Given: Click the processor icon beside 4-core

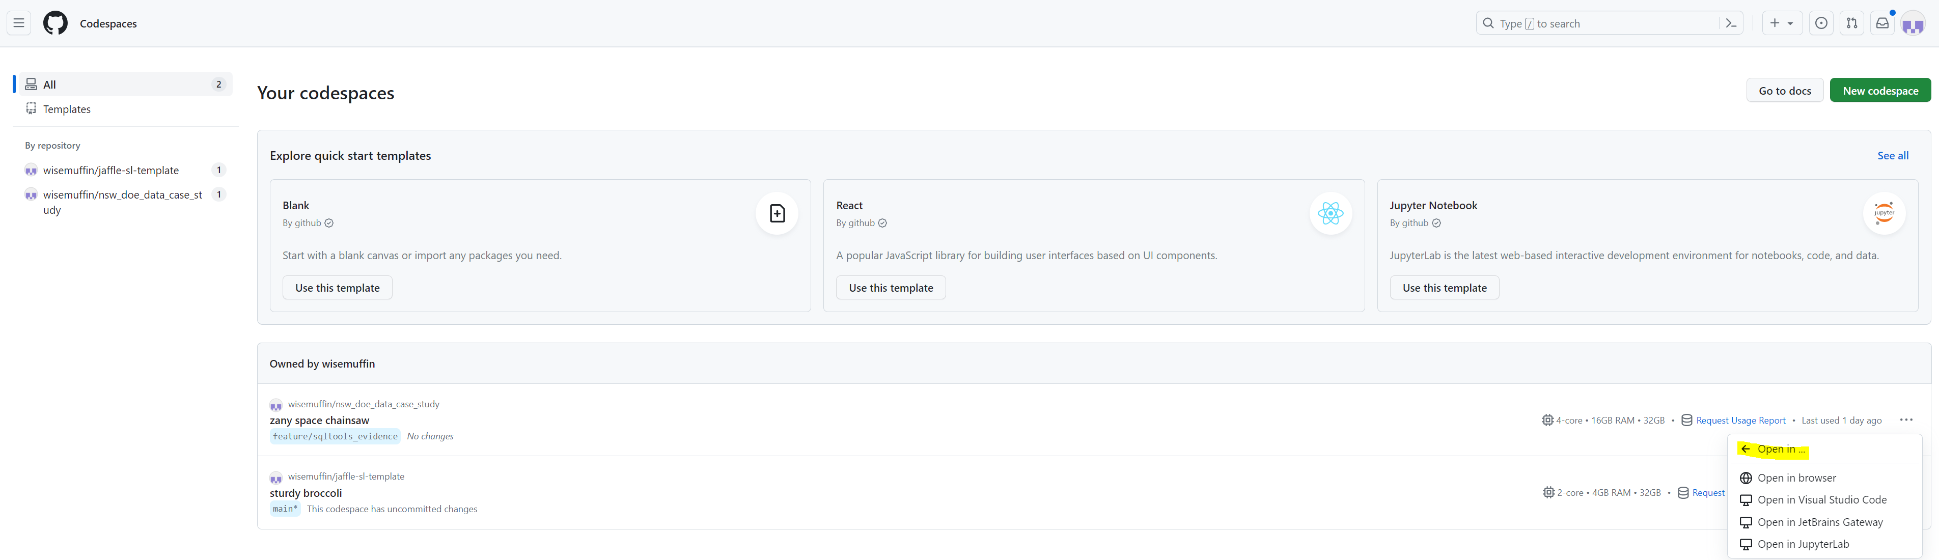Looking at the screenshot, I should 1547,420.
